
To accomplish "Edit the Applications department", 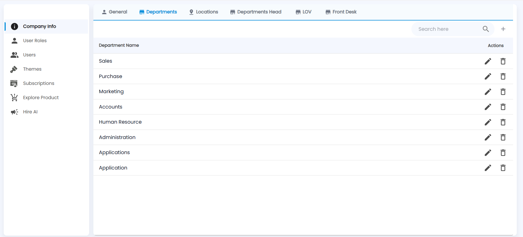I will point(488,153).
